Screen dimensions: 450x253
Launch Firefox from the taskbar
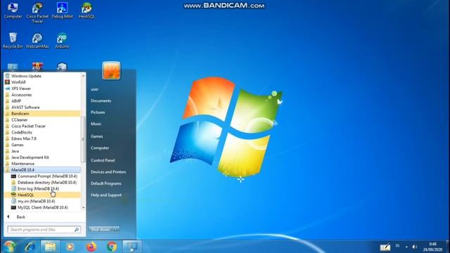click(x=91, y=247)
